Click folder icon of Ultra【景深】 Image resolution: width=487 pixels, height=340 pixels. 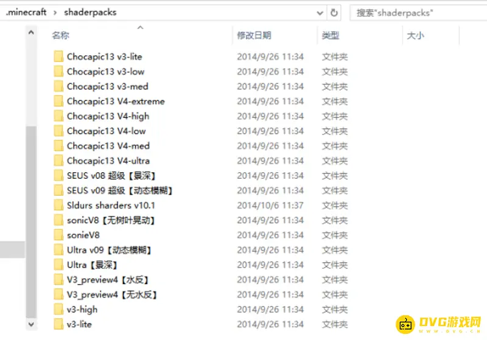[58, 265]
